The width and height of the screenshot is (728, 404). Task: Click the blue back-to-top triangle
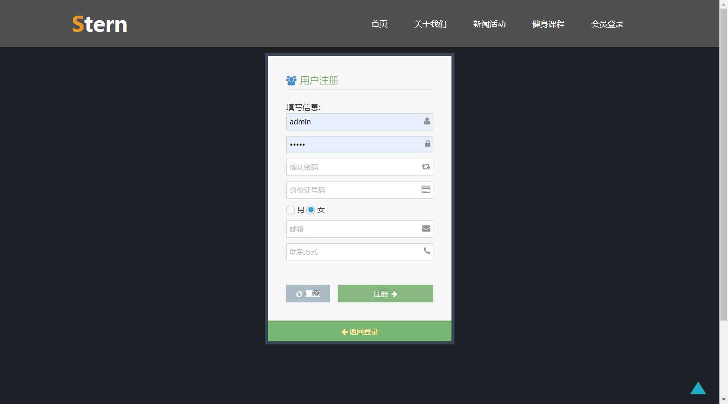click(698, 388)
